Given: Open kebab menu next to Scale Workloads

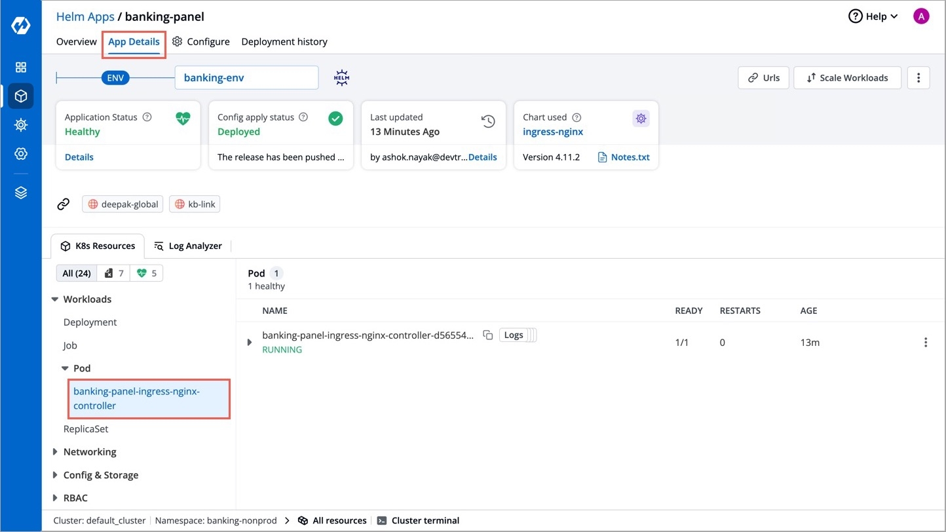Looking at the screenshot, I should (918, 78).
